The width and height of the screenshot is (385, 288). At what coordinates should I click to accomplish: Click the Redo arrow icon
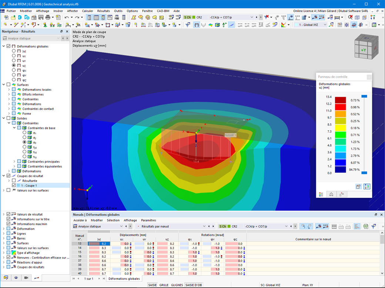pos(77,17)
